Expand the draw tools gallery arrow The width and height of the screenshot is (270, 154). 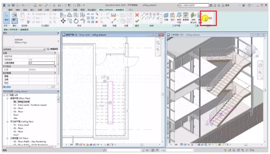[161, 22]
